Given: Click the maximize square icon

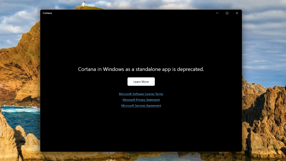Looking at the screenshot, I should pyautogui.click(x=227, y=13).
